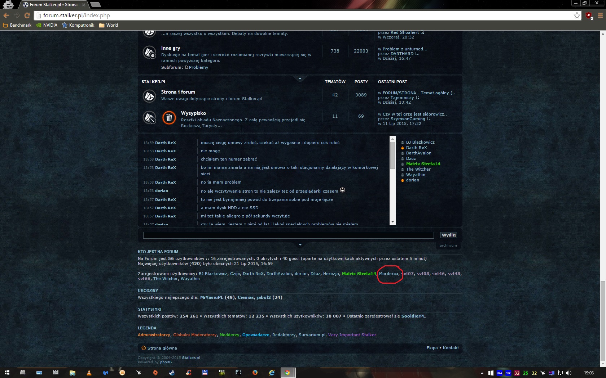Open a new browser tab
Screen dimensions: 606x378
(x=96, y=5)
